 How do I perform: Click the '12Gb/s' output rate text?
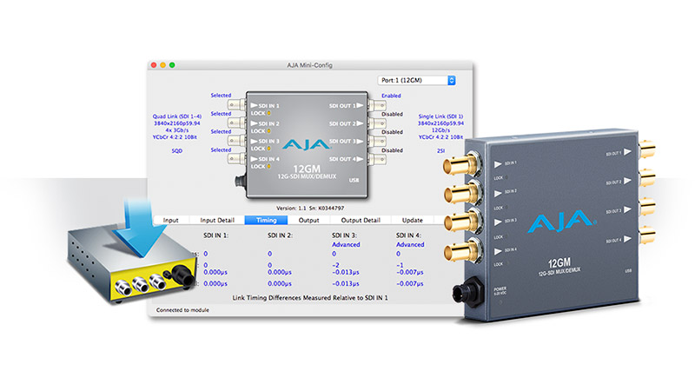(x=440, y=130)
